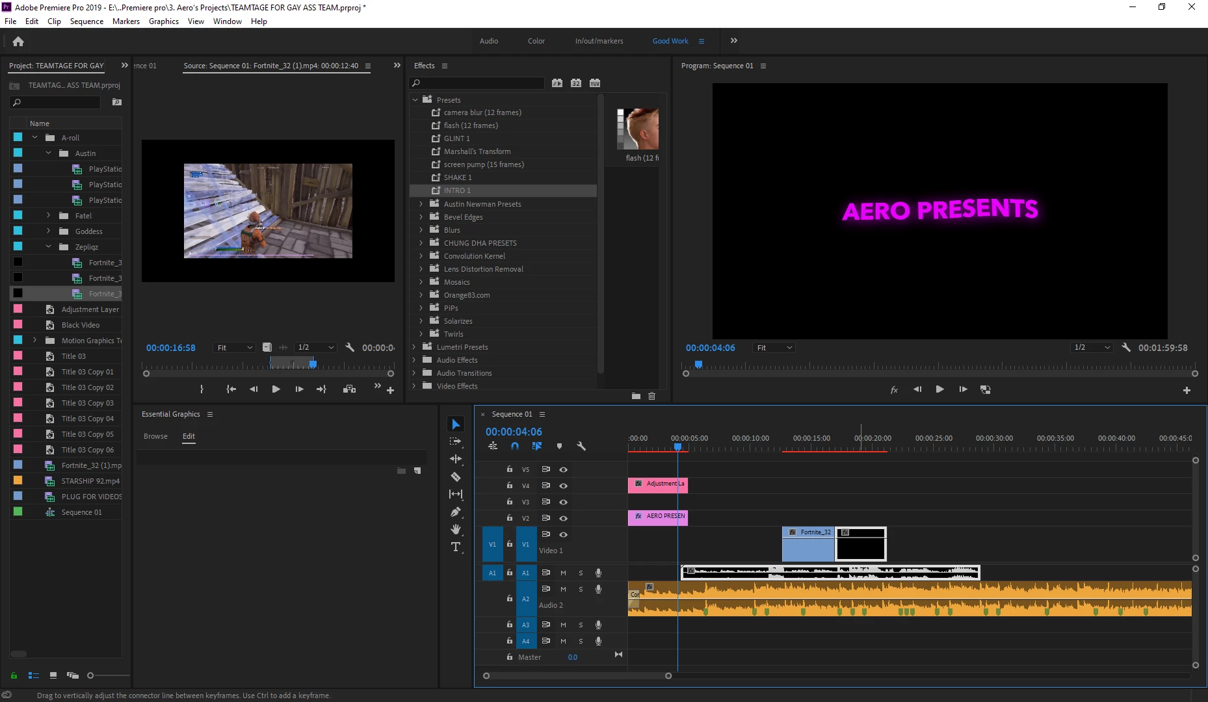Click the A-roll bin cyan label color

[18, 137]
